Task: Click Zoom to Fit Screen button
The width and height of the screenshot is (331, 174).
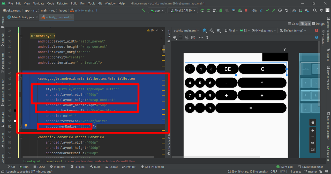Action: coord(313,150)
